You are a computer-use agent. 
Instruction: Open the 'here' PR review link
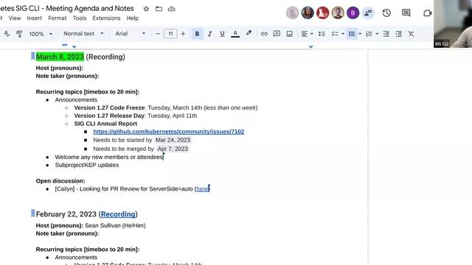[202, 189]
